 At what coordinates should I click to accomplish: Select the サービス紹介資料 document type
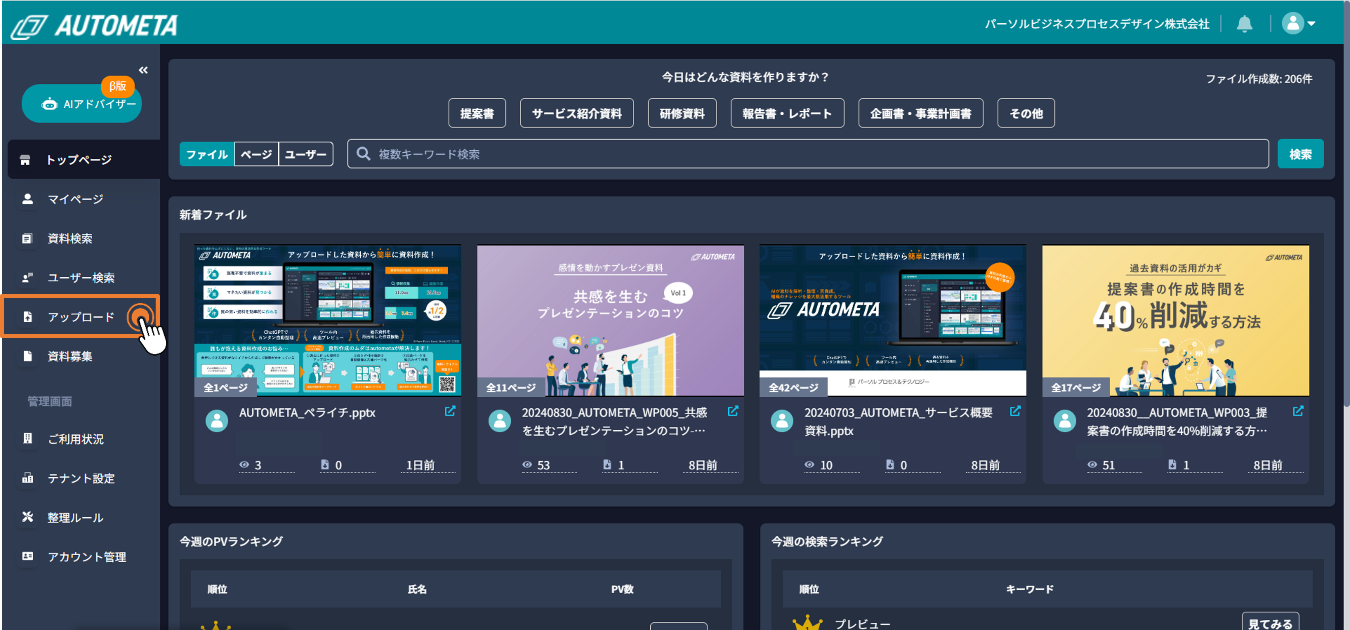click(576, 113)
